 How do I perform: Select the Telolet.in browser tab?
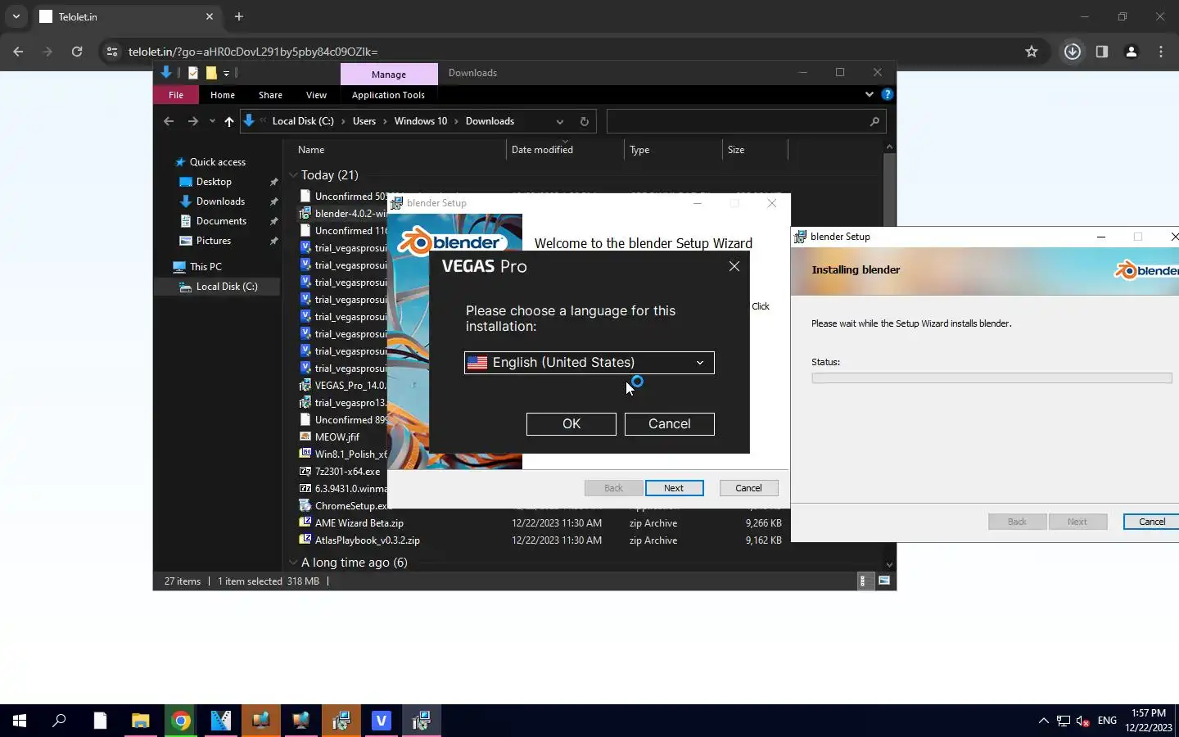pos(127,16)
